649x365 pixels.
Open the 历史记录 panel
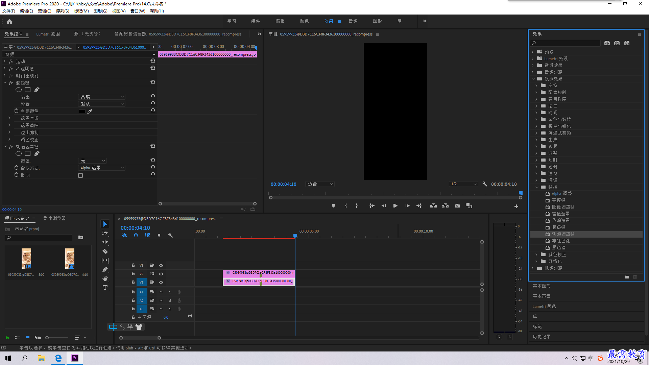(x=542, y=337)
